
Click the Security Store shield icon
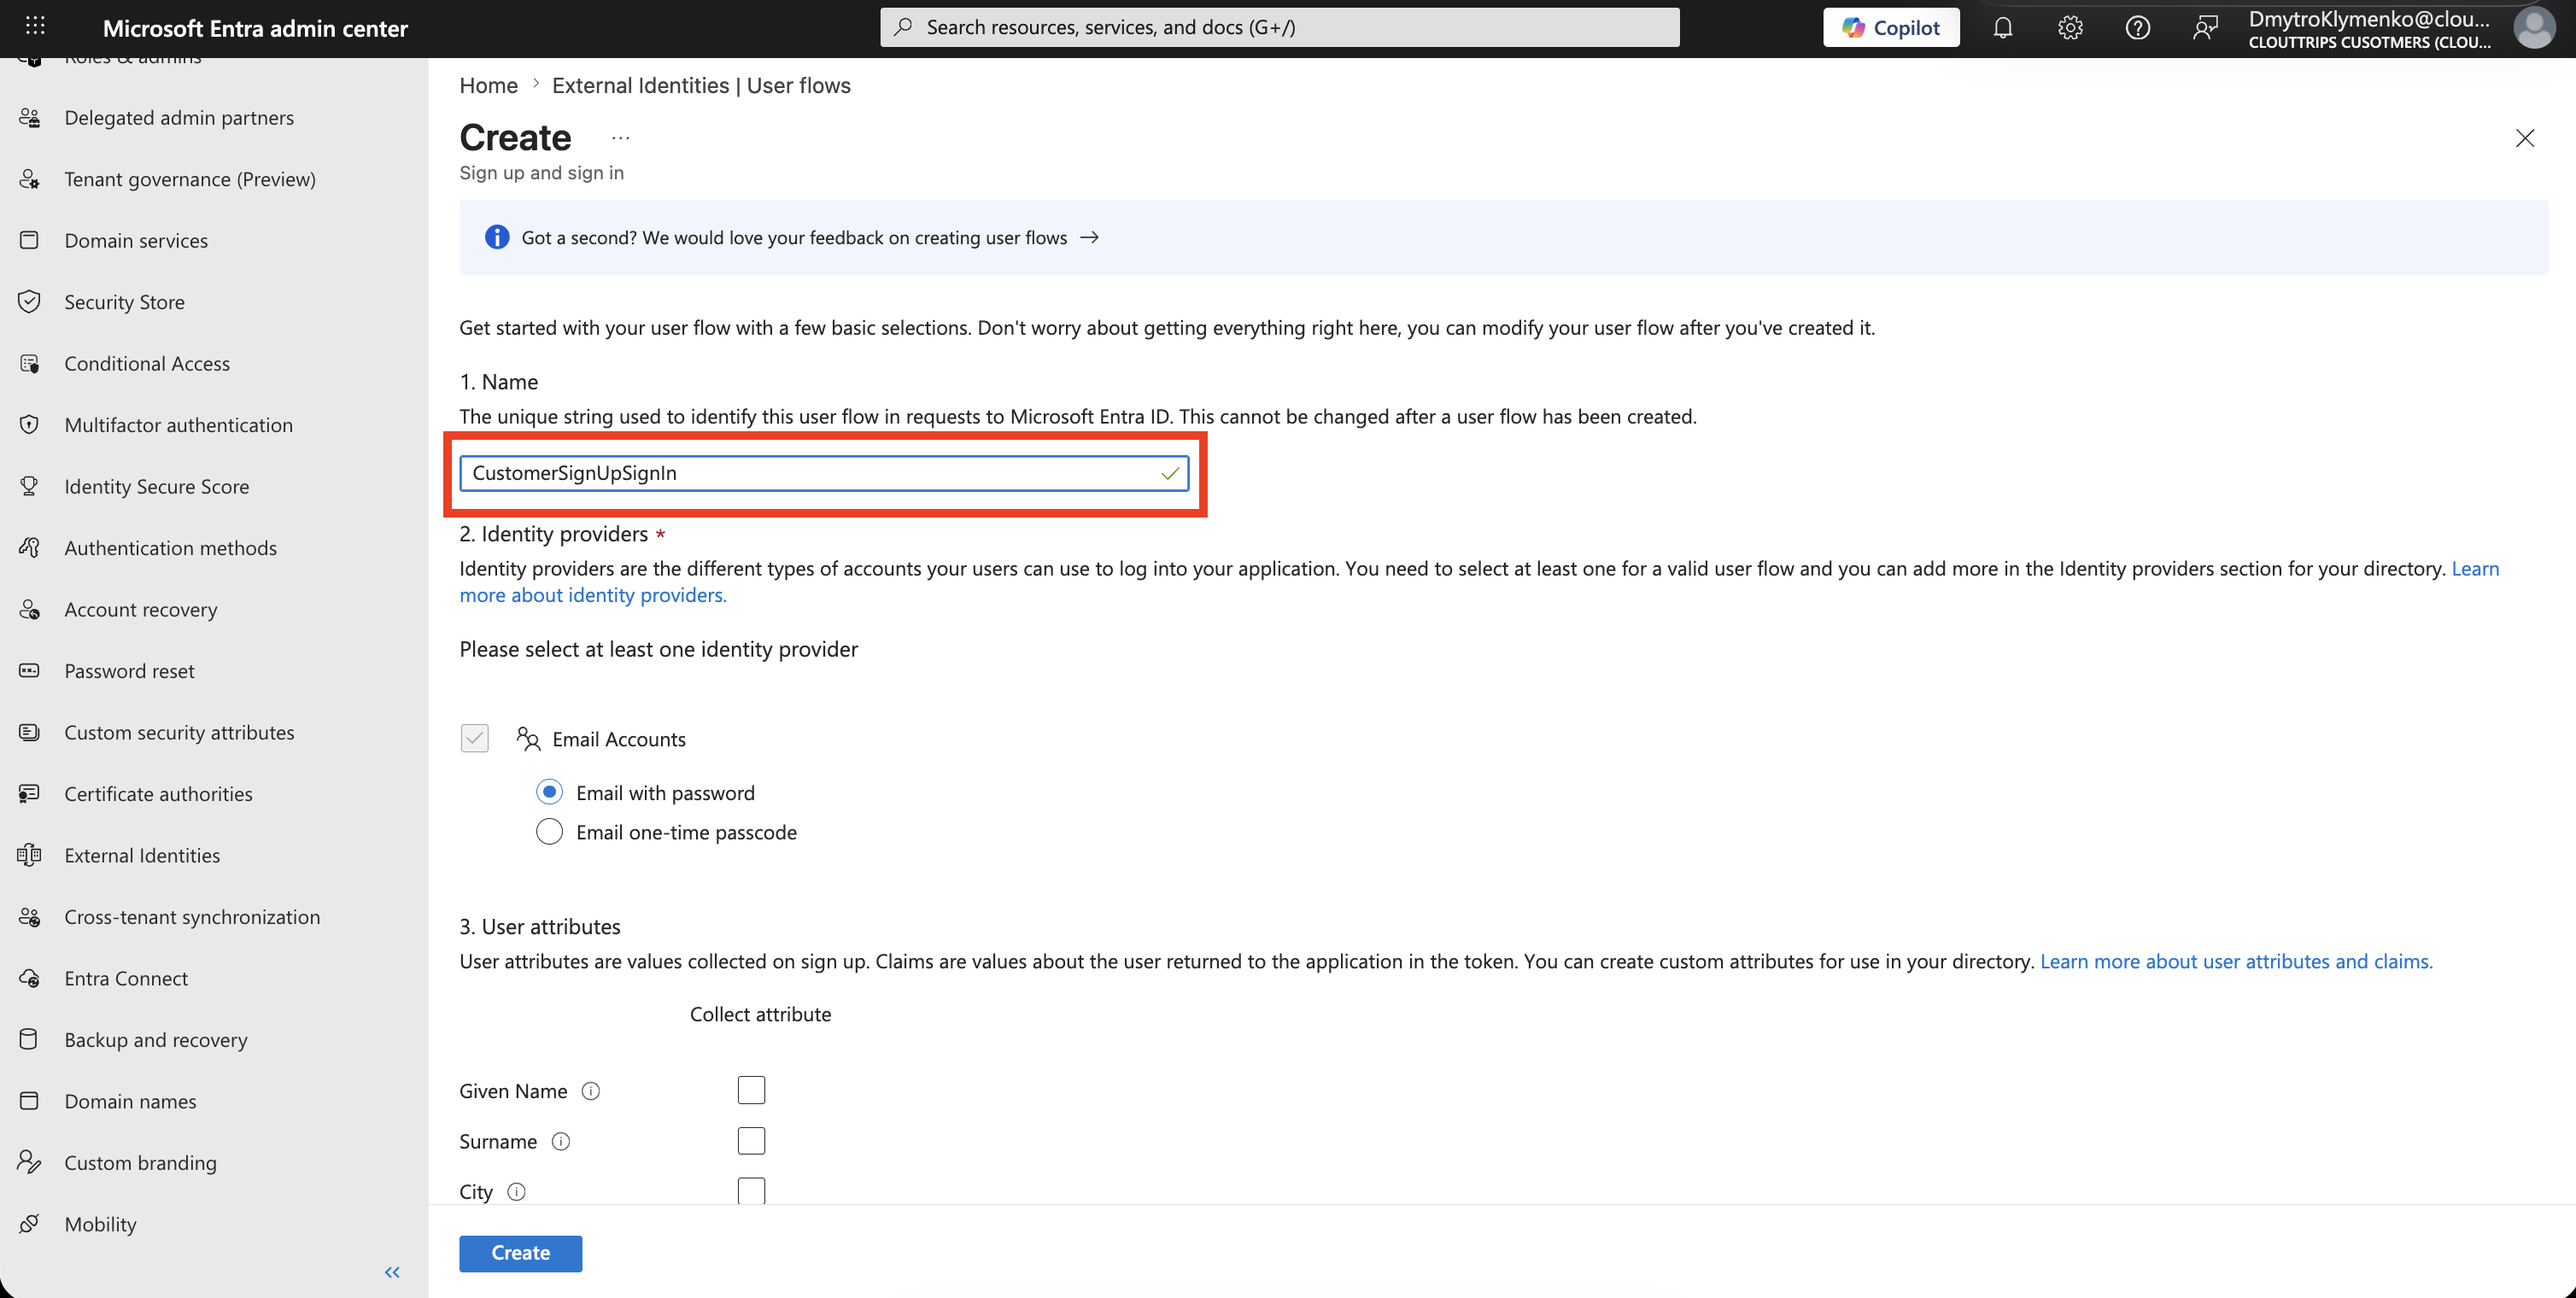click(x=30, y=302)
